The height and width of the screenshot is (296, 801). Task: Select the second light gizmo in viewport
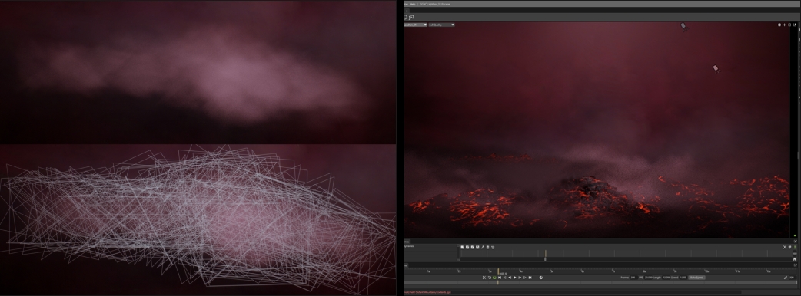[716, 69]
